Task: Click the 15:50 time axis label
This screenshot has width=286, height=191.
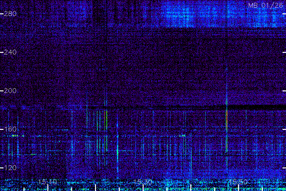Action: (x=238, y=182)
